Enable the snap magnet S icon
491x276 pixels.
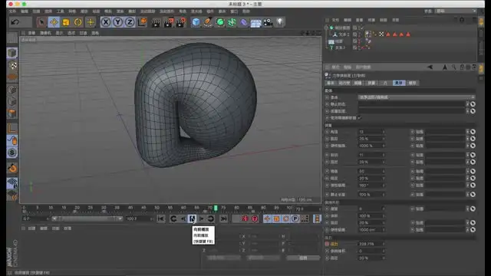12,153
